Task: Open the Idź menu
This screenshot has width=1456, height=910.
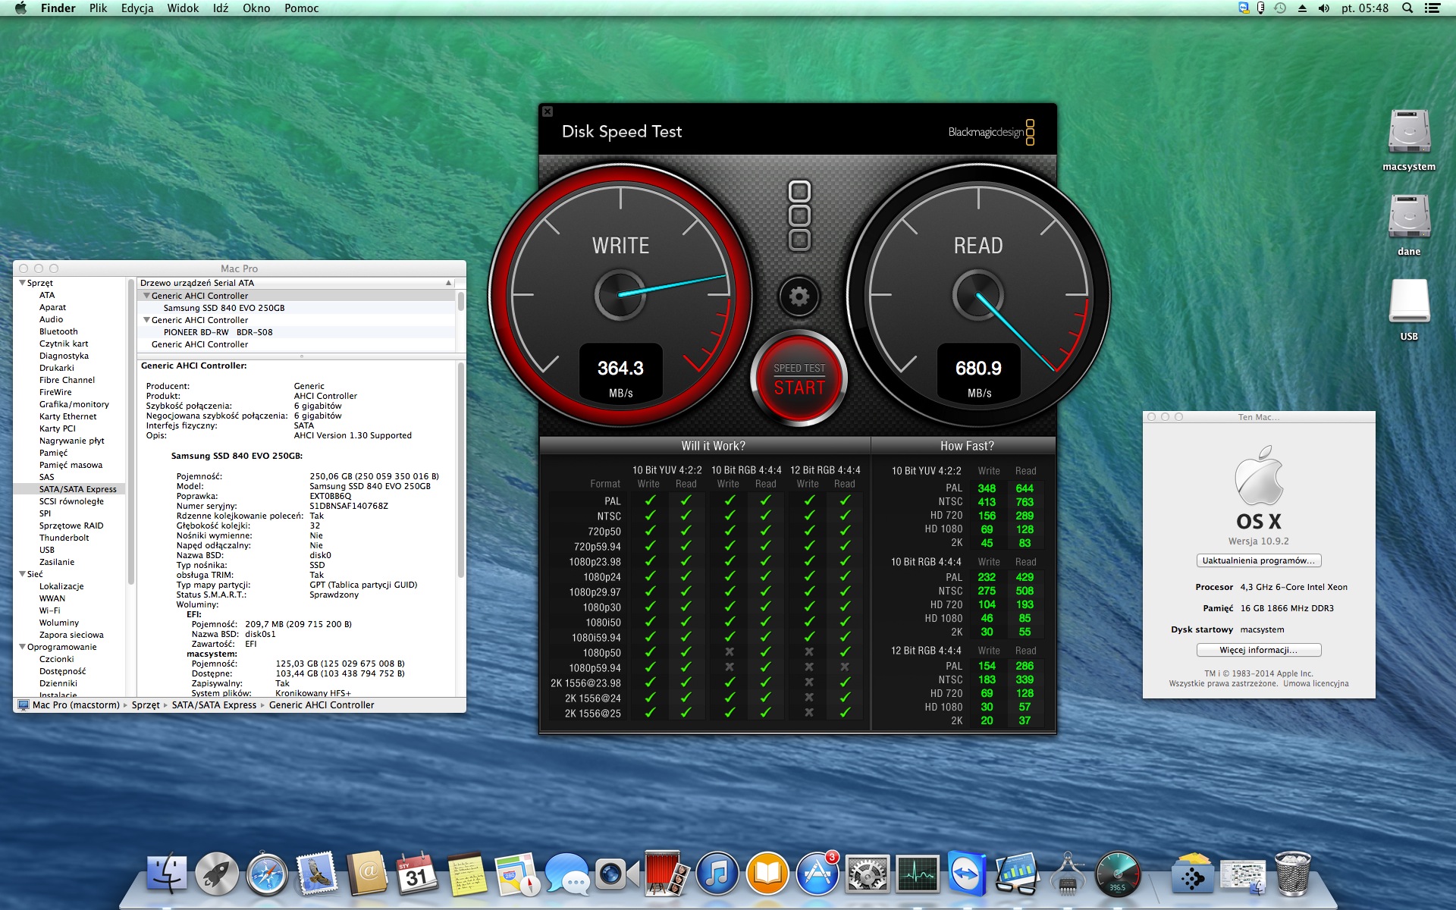Action: coord(221,8)
